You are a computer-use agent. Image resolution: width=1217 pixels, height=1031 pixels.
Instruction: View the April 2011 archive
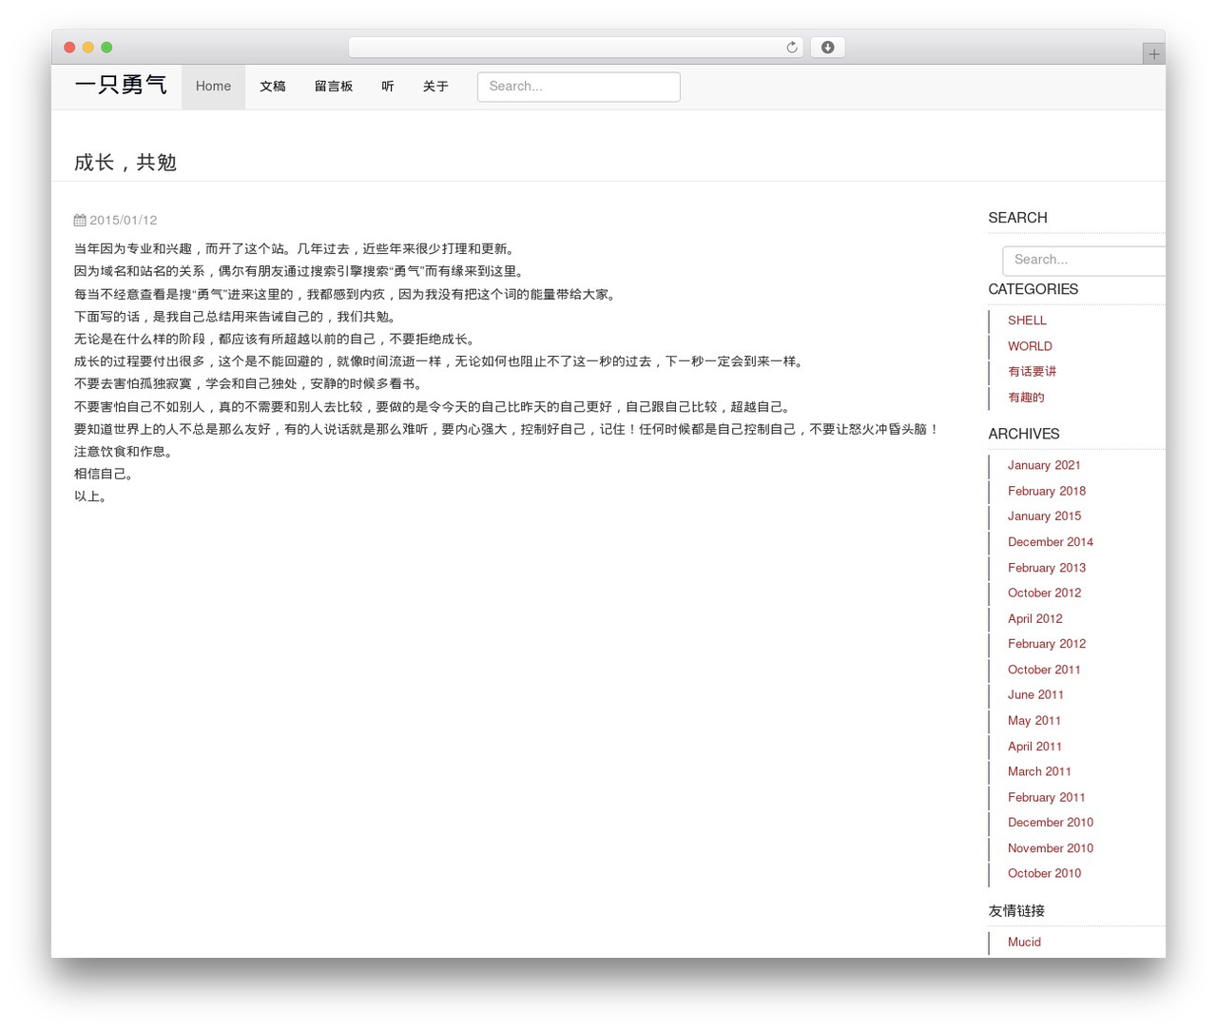tap(1034, 747)
